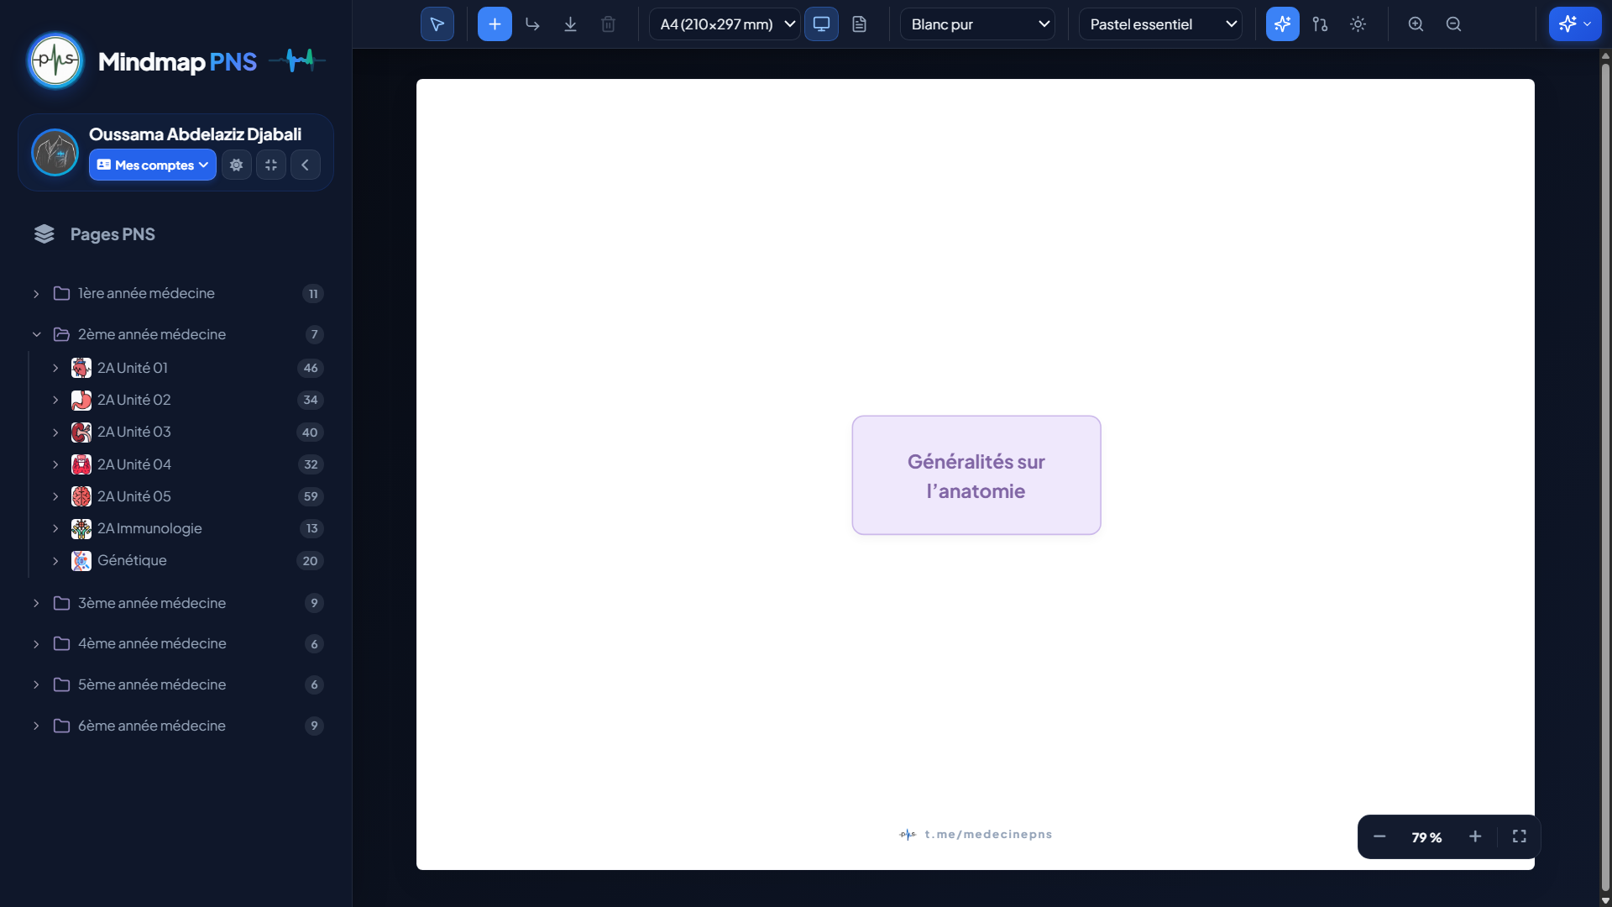Select the Généralités sur l'anatomie node
The width and height of the screenshot is (1612, 907).
(x=976, y=475)
